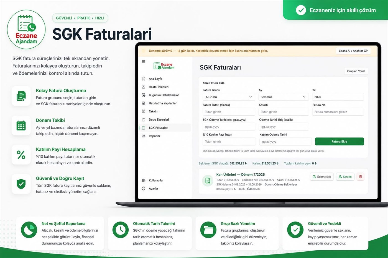Open the hamburger menu icon in sidebar
The width and height of the screenshot is (388, 258).
(144, 62)
